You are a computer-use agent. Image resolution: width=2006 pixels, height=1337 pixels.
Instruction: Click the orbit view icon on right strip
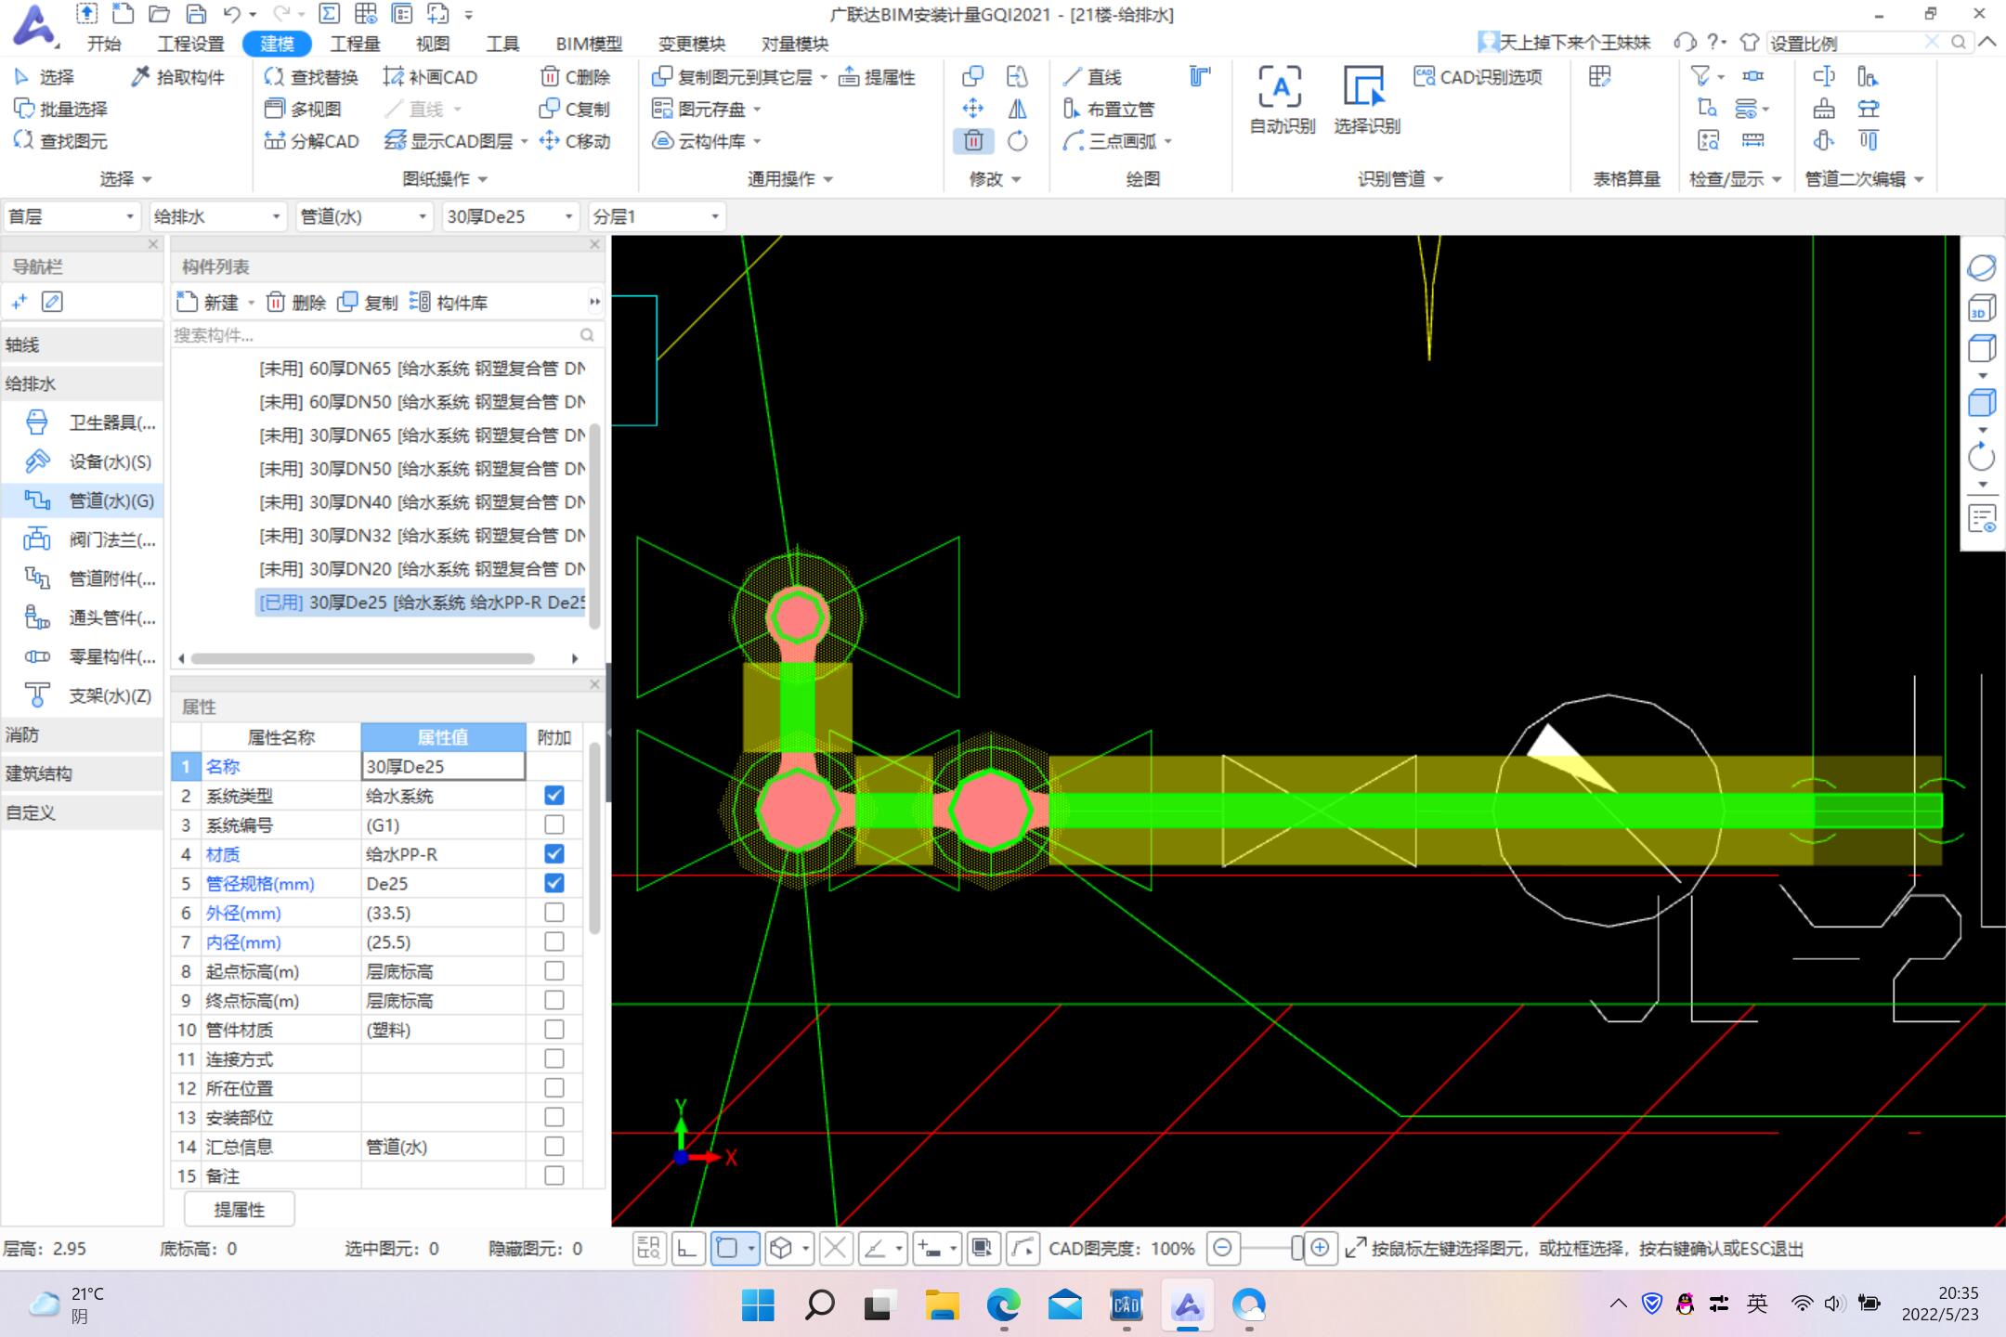[1982, 267]
